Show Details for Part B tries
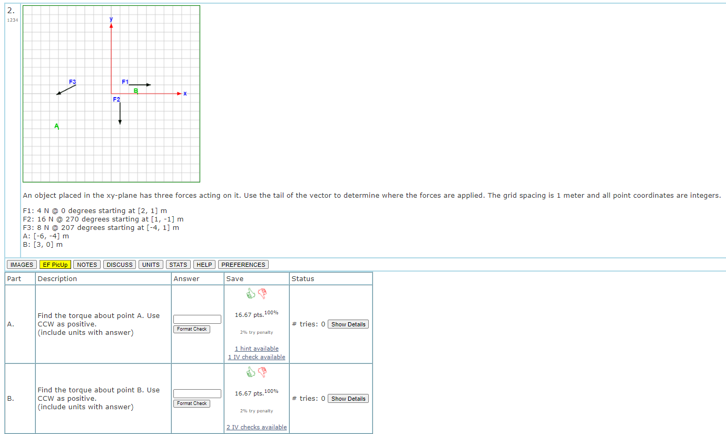The image size is (726, 434). (x=348, y=398)
